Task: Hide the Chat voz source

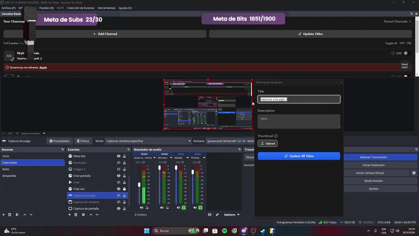Action: coord(119,189)
